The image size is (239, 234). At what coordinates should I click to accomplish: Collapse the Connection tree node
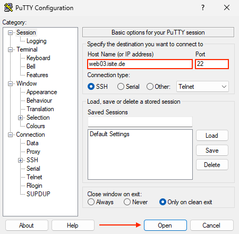(x=11, y=135)
